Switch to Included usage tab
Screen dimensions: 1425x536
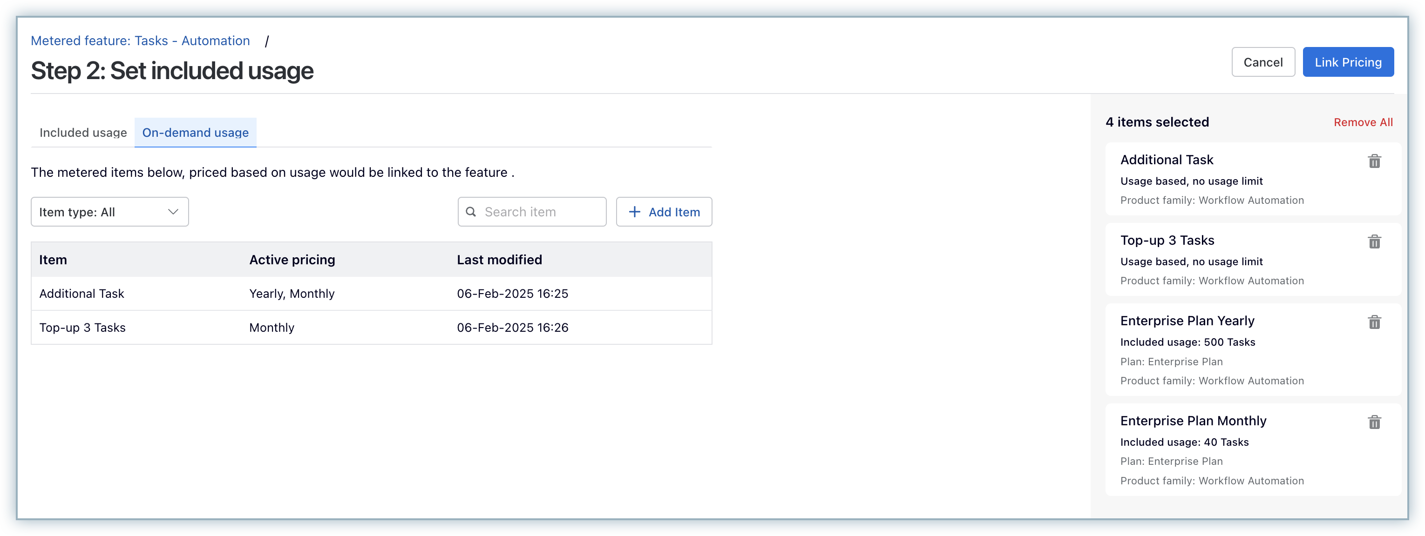tap(83, 133)
